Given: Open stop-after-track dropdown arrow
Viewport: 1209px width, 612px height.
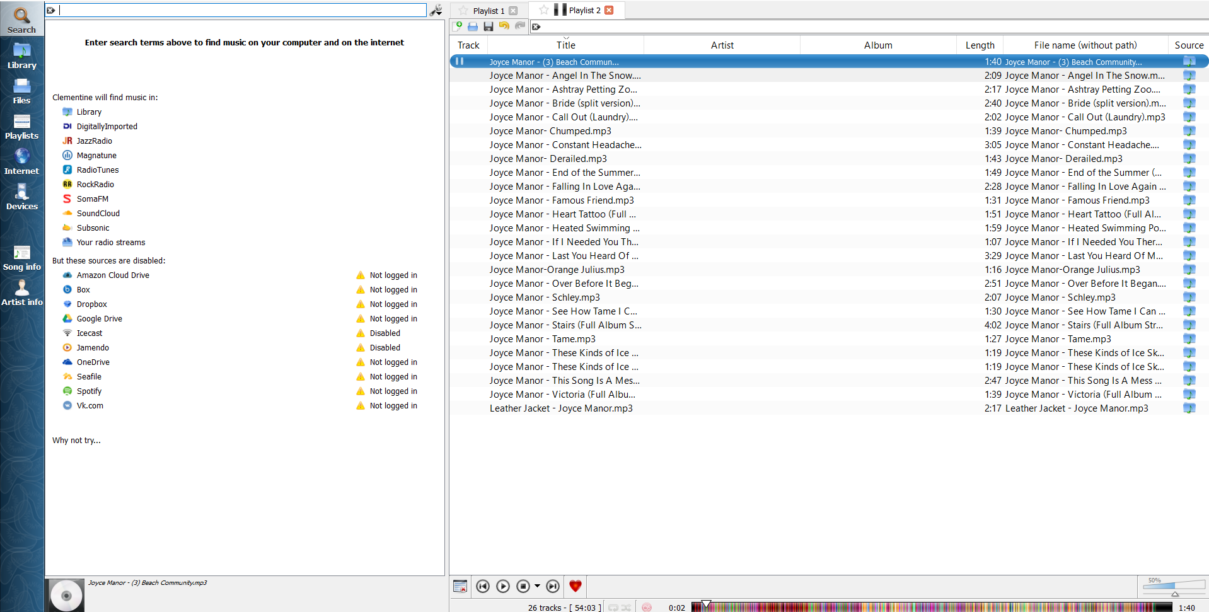Looking at the screenshot, I should [537, 586].
